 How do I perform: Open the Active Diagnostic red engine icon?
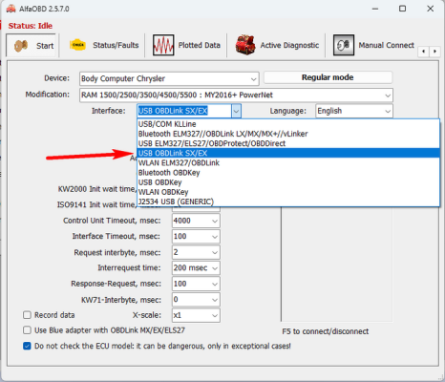[x=245, y=45]
